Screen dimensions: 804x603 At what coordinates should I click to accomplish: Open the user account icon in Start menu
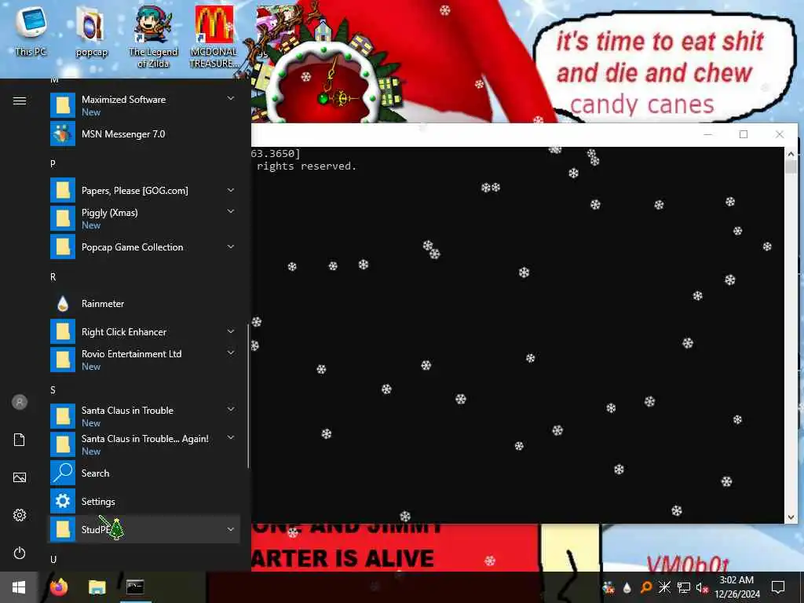coord(20,402)
